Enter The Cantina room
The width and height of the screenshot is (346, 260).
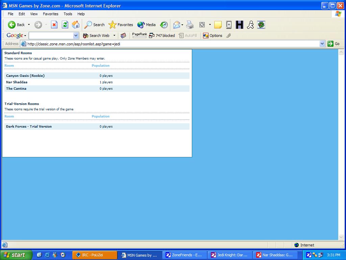point(16,88)
